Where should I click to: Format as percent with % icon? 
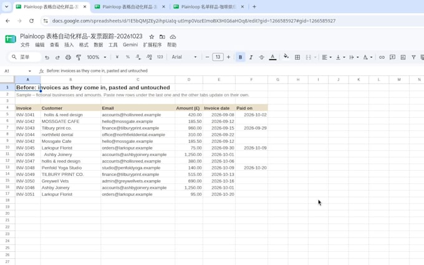[x=128, y=57]
